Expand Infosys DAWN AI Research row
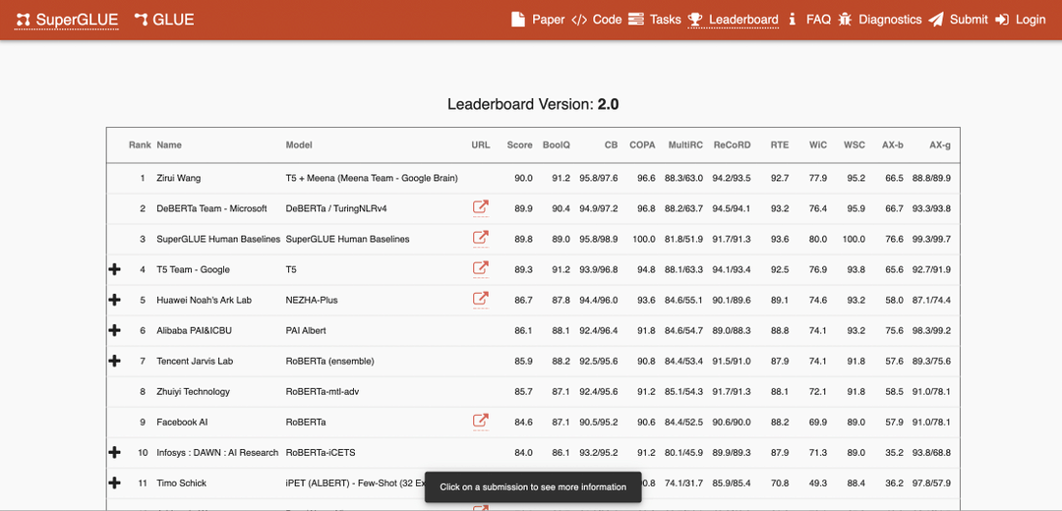Image resolution: width=1062 pixels, height=511 pixels. click(x=115, y=452)
